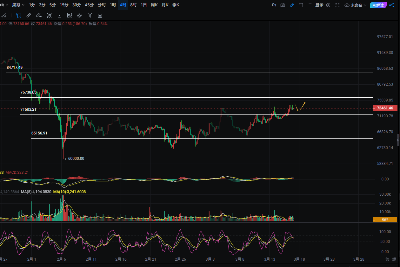Open the 未命名 layout dropdown
The image size is (400, 267).
pyautogui.click(x=356, y=5)
